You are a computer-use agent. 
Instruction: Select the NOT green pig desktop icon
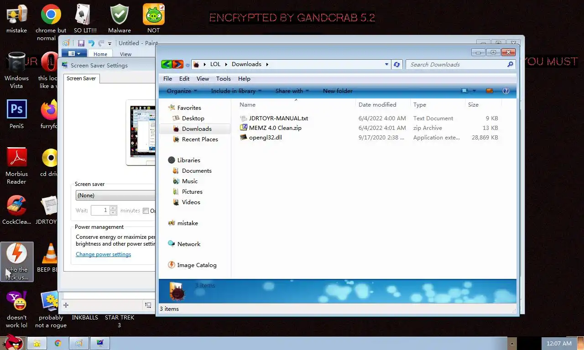tap(153, 15)
